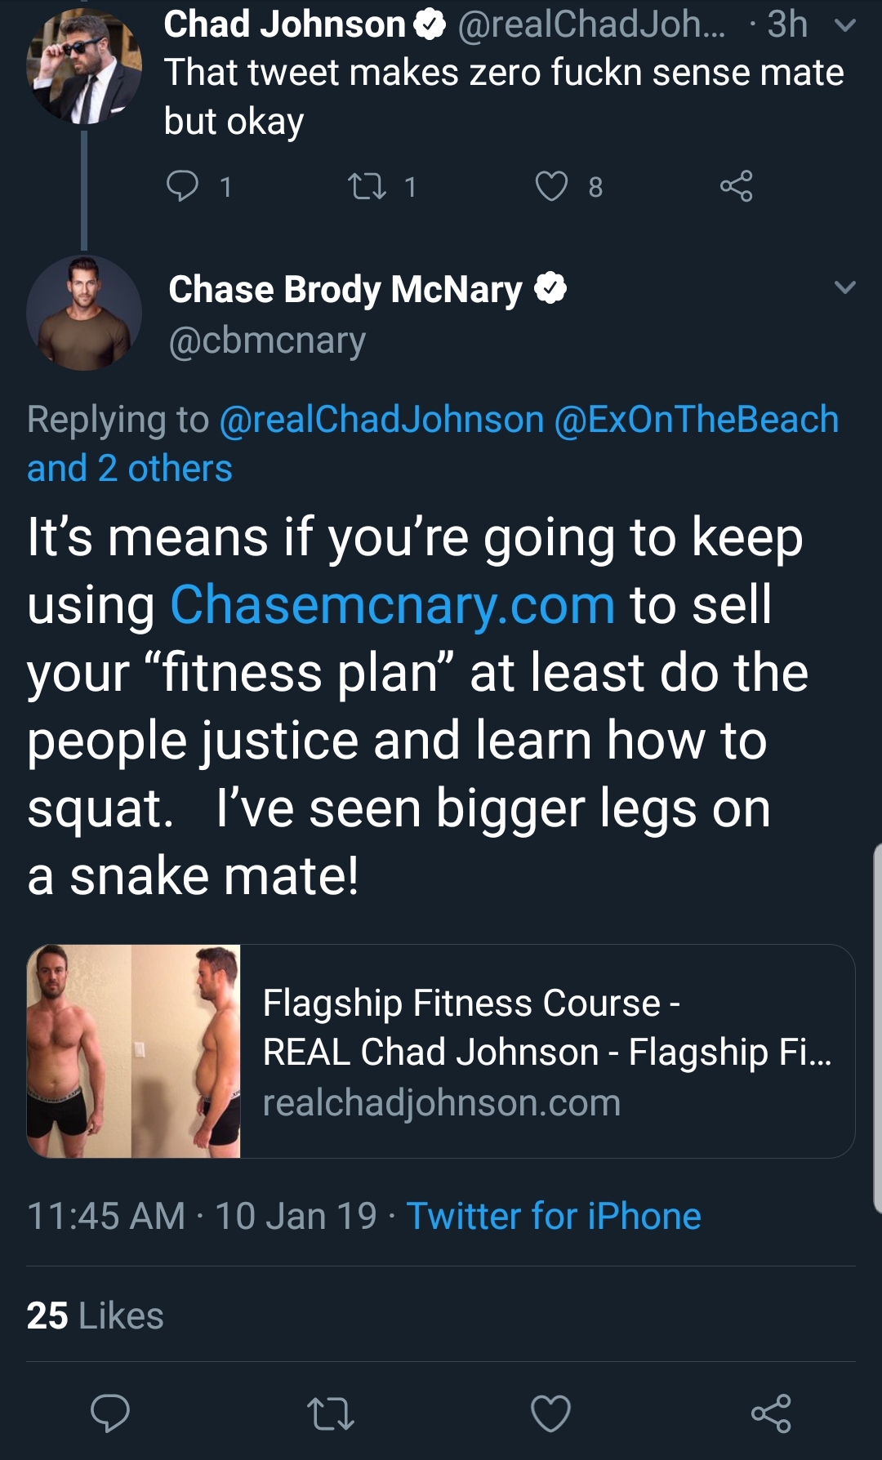Like Chase Brody McNary's tweet
The height and width of the screenshot is (1460, 882).
coord(550,1413)
